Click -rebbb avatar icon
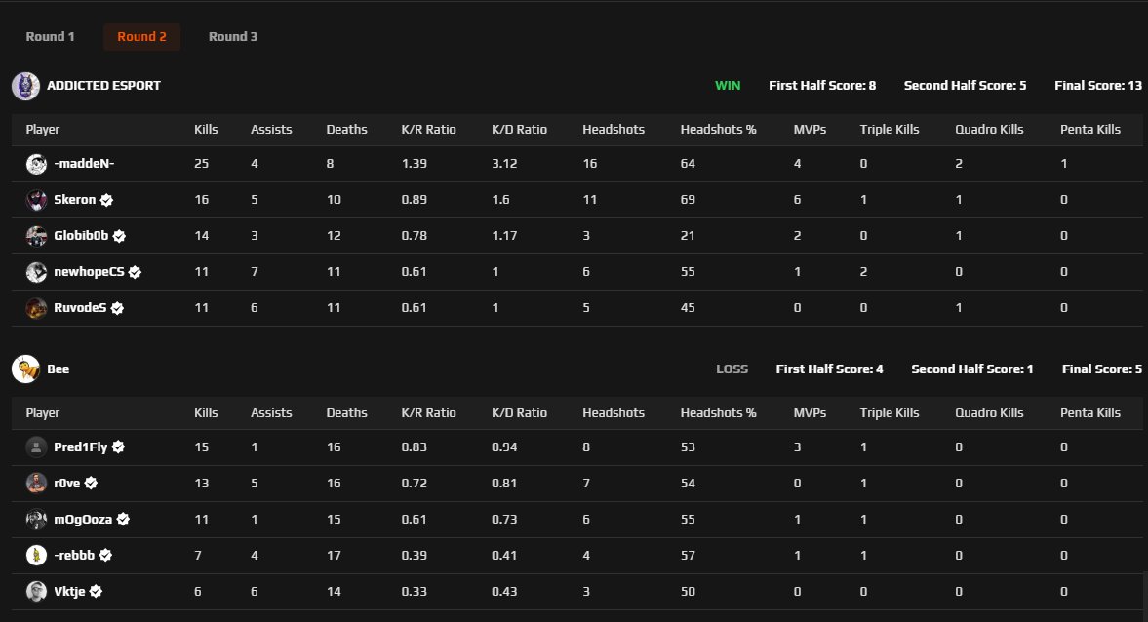The height and width of the screenshot is (622, 1148). pos(37,556)
